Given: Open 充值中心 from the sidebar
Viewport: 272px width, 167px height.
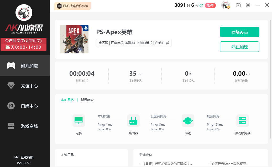Looking at the screenshot, I should pyautogui.click(x=25, y=86).
